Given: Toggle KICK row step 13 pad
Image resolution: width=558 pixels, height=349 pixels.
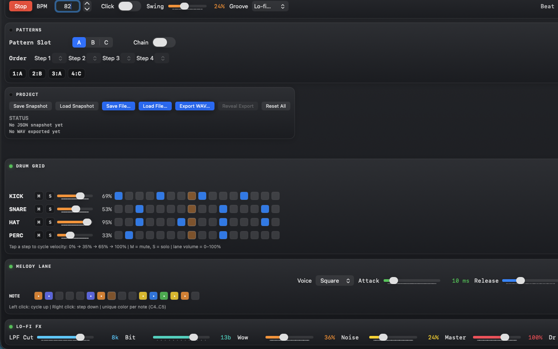Looking at the screenshot, I should point(244,196).
